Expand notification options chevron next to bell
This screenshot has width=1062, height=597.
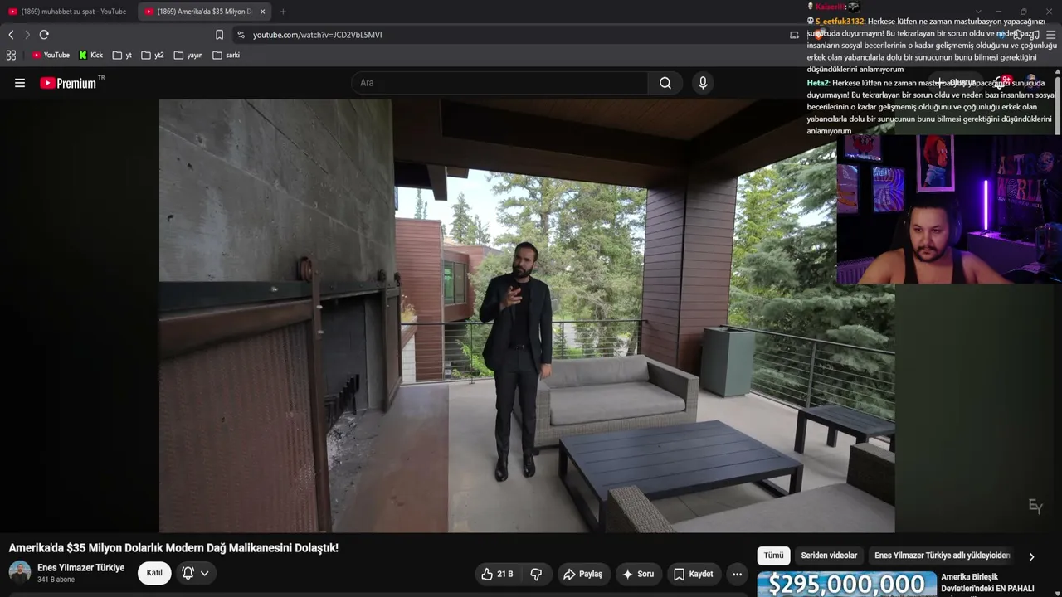(x=204, y=573)
